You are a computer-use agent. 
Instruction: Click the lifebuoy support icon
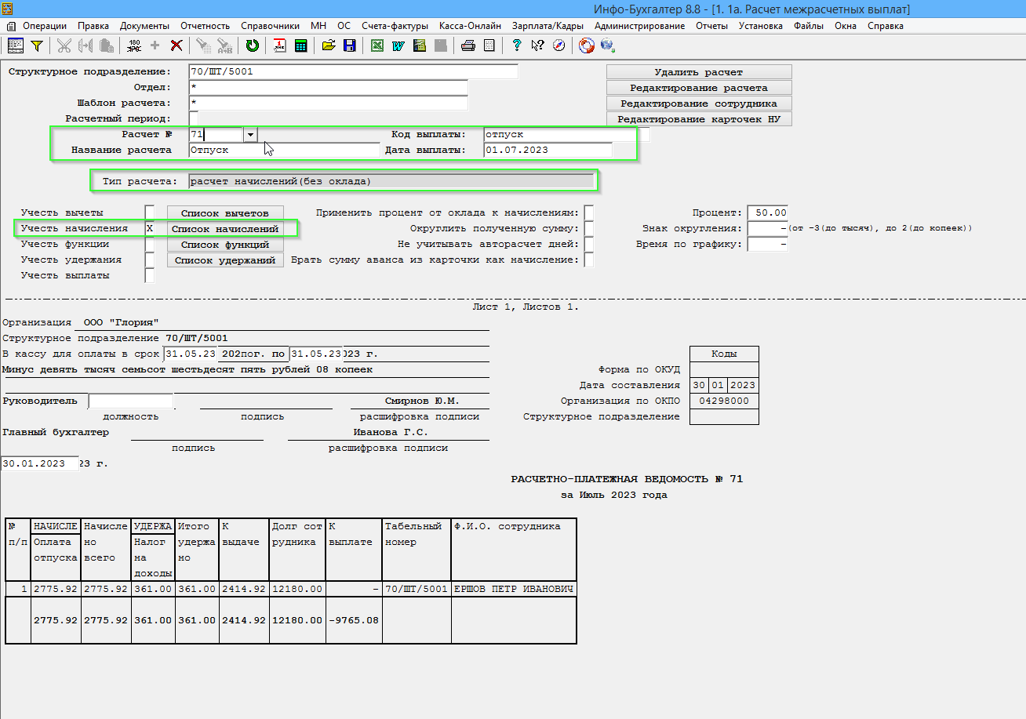point(586,45)
